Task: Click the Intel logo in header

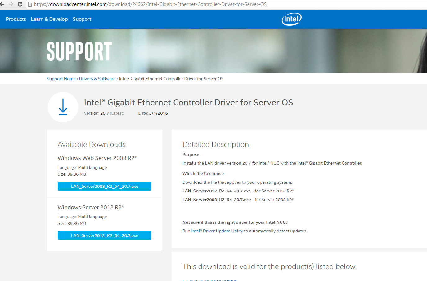Action: click(x=291, y=19)
